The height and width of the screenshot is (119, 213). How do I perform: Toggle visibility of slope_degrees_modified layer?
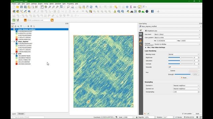[14, 29]
